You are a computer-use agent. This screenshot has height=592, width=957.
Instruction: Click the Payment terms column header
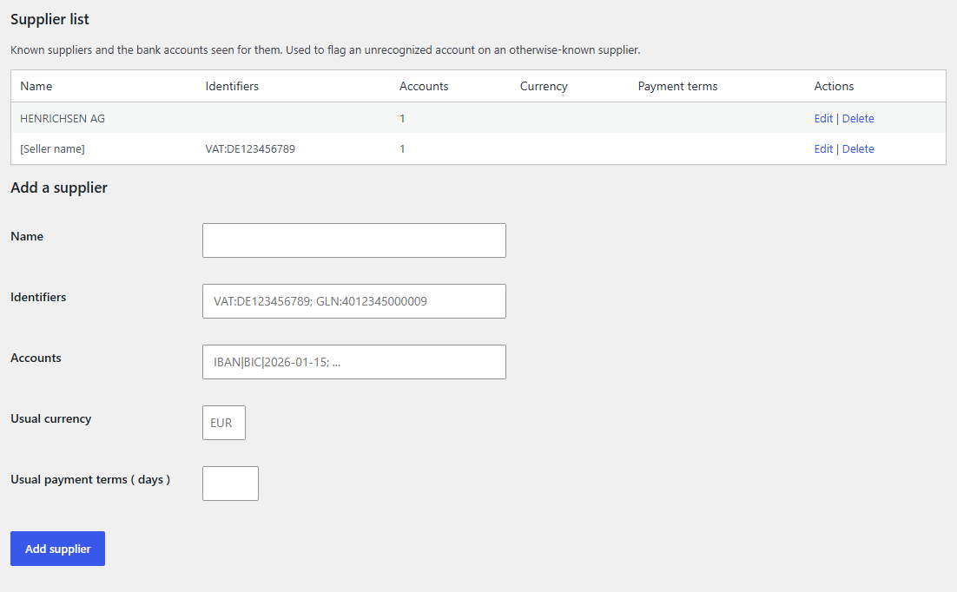[x=677, y=86]
